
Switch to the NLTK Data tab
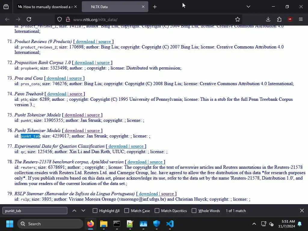115,7
